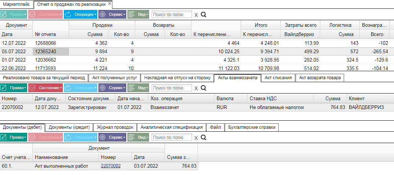Click the Вайлдберриз column header
Image resolution: width=394 pixels, height=175 pixels.
point(300,34)
